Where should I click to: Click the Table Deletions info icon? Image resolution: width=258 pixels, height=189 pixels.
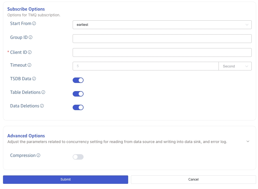43,92
